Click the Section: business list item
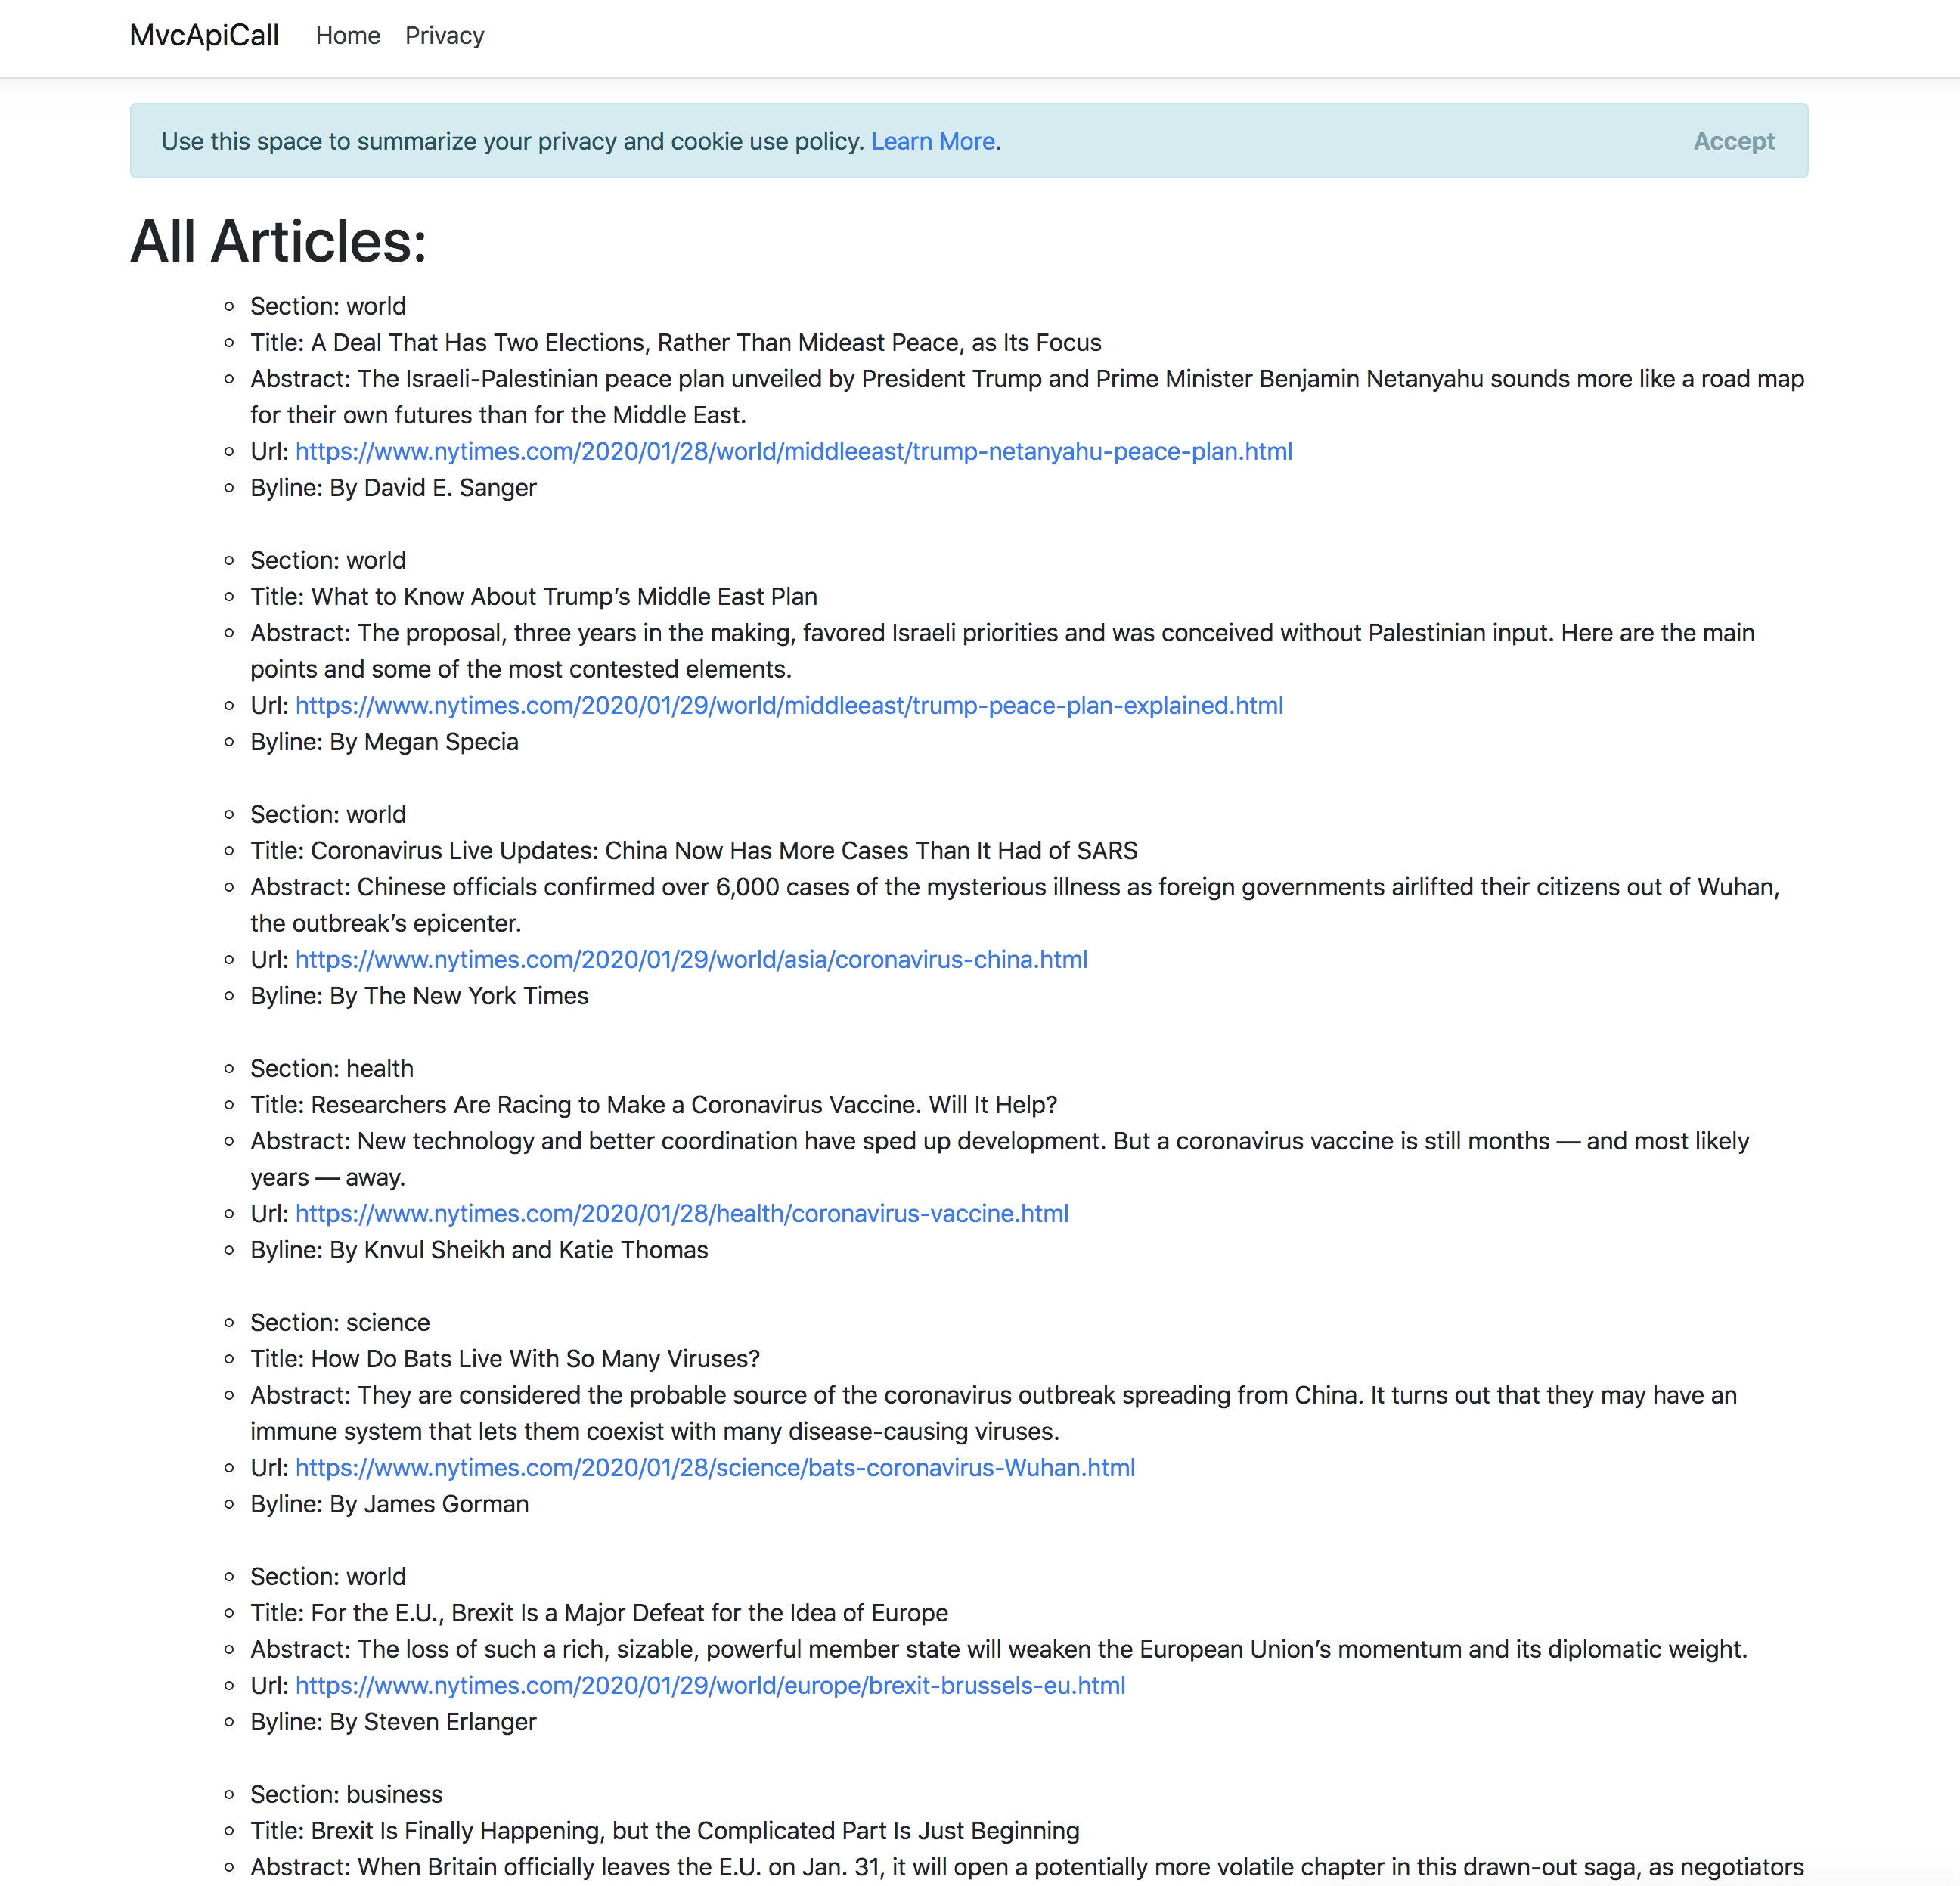Image resolution: width=1960 pixels, height=1886 pixels. click(346, 1795)
